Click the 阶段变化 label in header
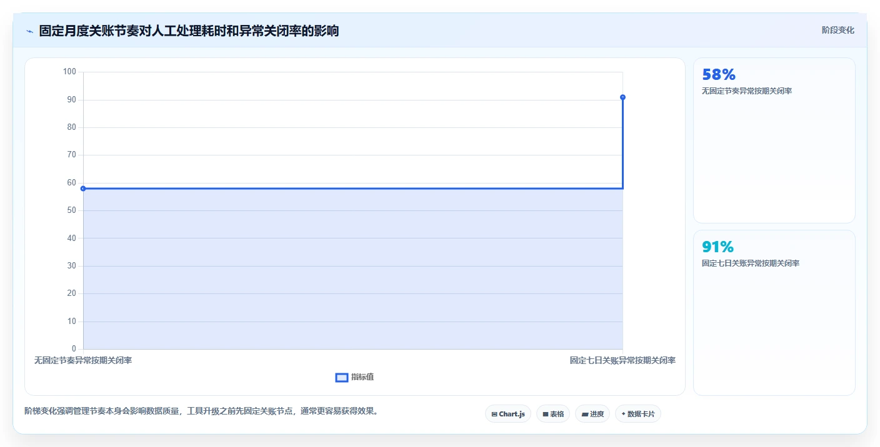The image size is (880, 447). (x=838, y=30)
